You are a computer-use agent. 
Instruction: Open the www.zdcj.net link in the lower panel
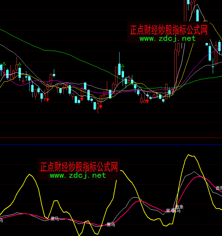(78, 175)
